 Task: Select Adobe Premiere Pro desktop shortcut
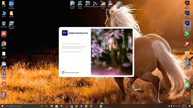click(187, 25)
